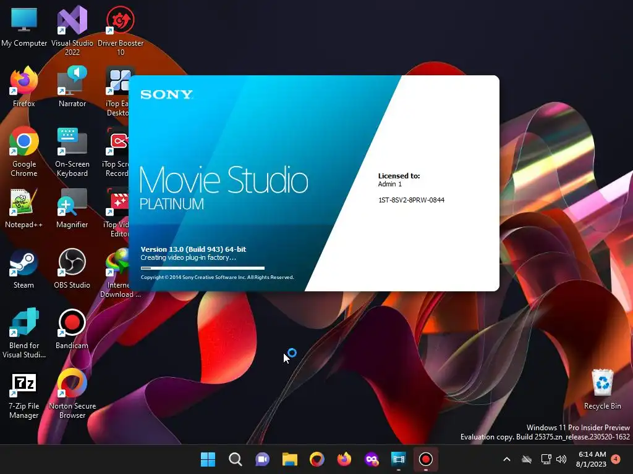Image resolution: width=633 pixels, height=474 pixels.
Task: Select the Narrator desktop shortcut
Action: (x=72, y=86)
